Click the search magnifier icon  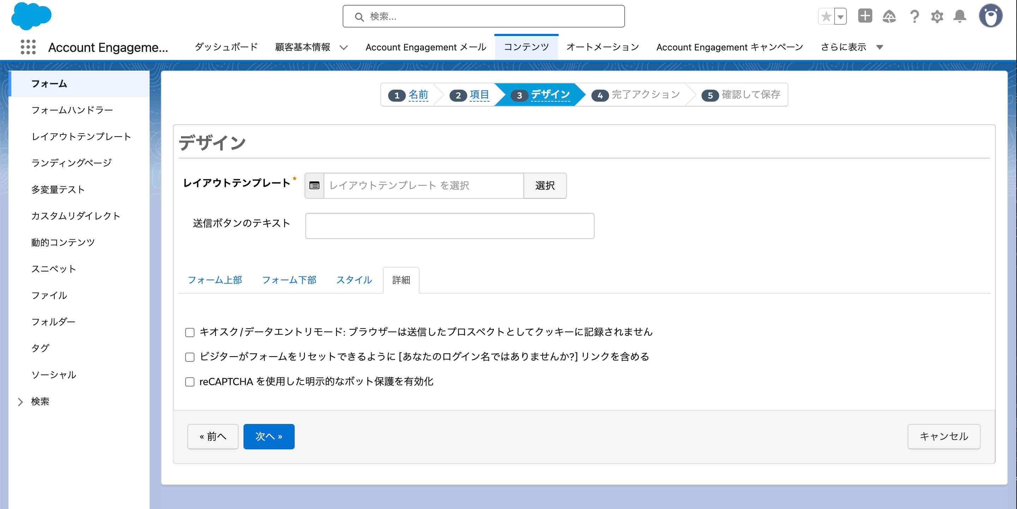pos(359,17)
